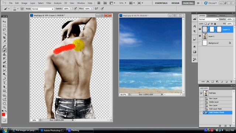
Task: Select the Dodge tool
Action: click(x=4, y=74)
